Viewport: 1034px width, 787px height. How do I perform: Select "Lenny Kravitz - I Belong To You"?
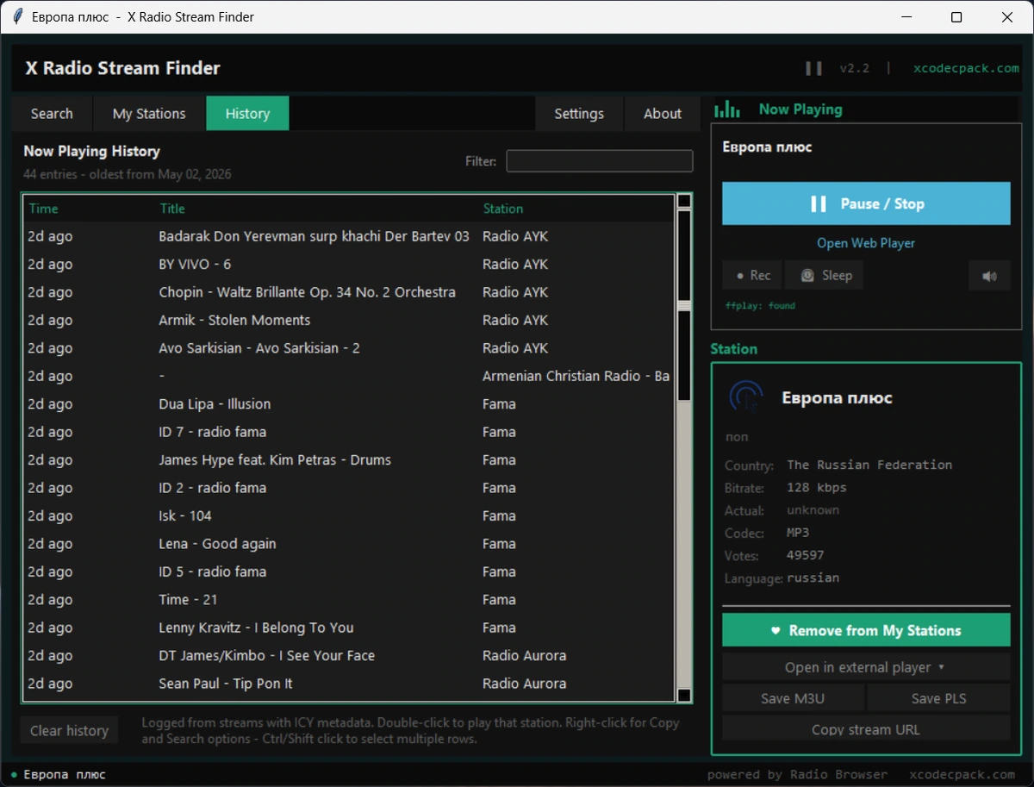point(349,628)
